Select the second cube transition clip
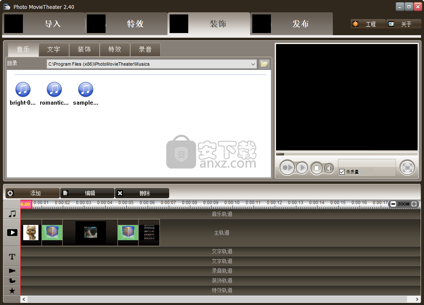The image size is (424, 305). (128, 233)
